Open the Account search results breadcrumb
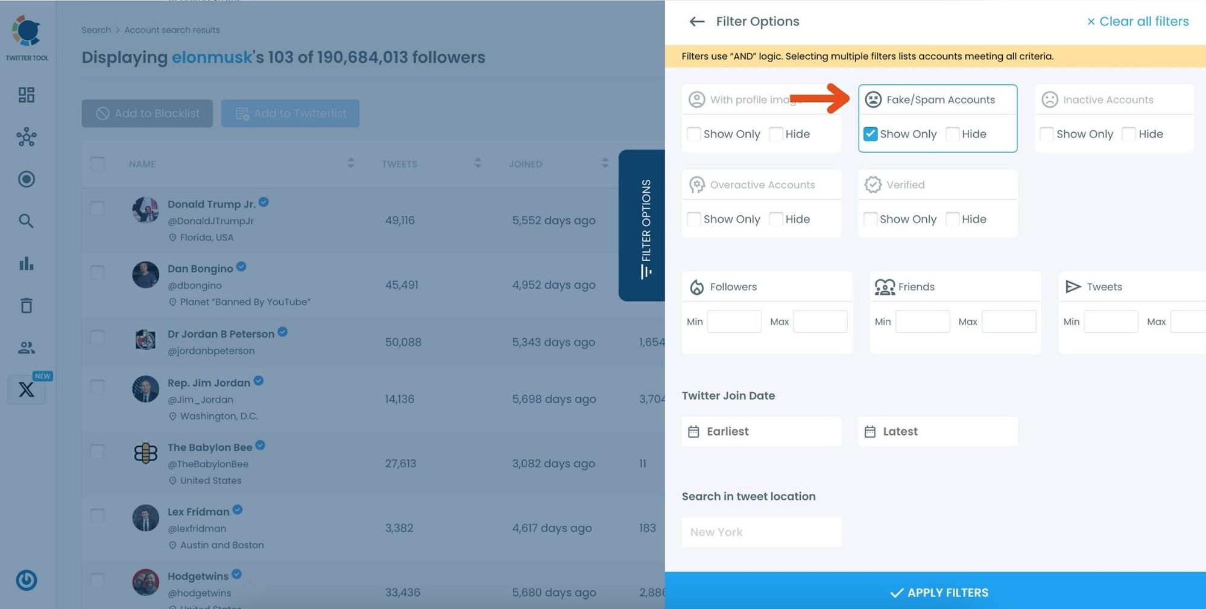Screen dimensions: 1206x609 click(x=172, y=30)
